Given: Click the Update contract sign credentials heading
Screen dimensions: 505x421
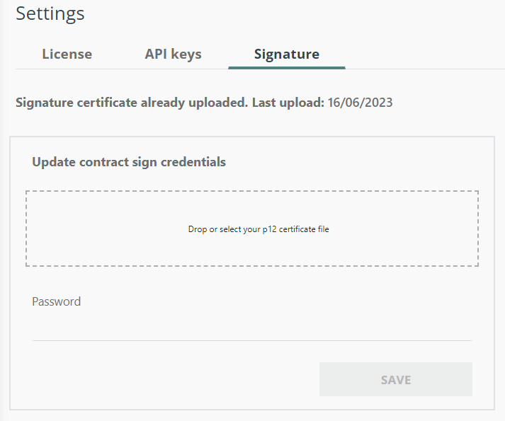Looking at the screenshot, I should click(129, 162).
